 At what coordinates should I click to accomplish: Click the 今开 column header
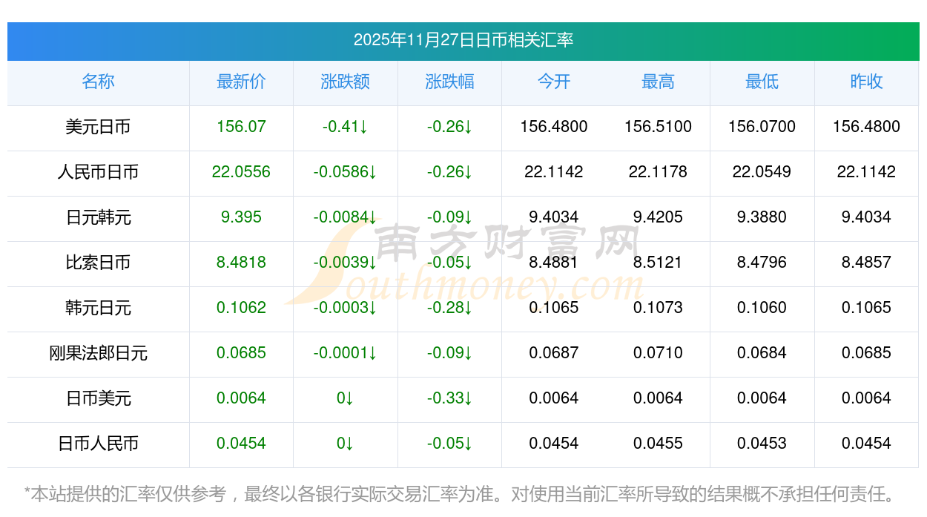coord(554,82)
